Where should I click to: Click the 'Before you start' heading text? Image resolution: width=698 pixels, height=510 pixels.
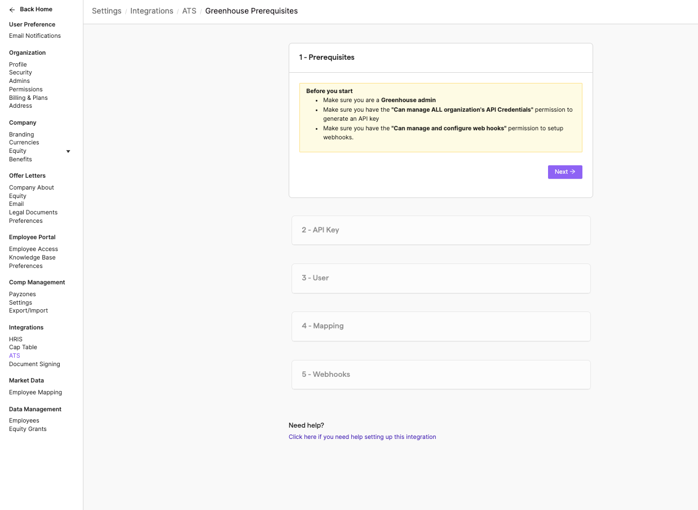tap(329, 91)
